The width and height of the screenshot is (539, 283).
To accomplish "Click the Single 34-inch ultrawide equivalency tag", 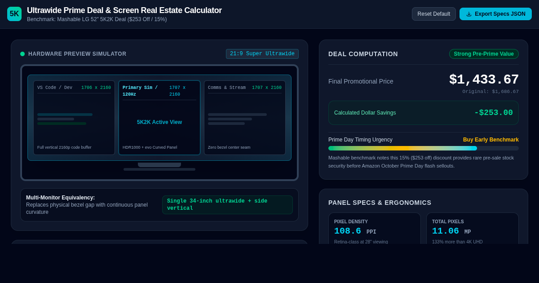I will 227,205.
